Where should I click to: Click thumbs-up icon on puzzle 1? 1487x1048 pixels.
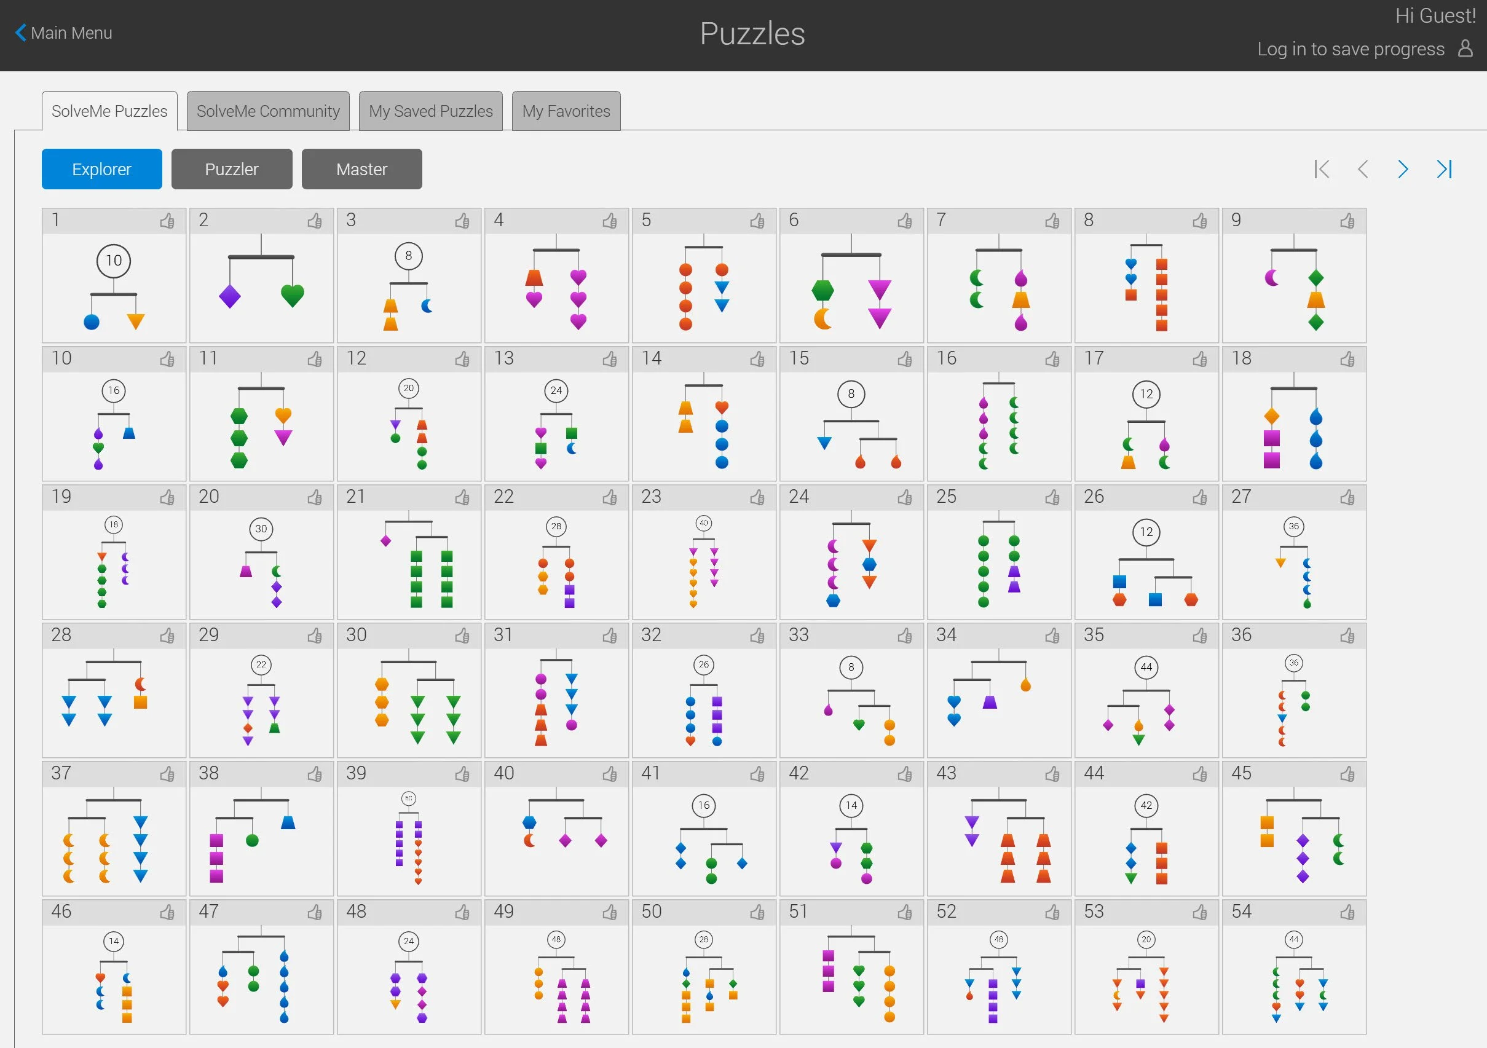167,221
